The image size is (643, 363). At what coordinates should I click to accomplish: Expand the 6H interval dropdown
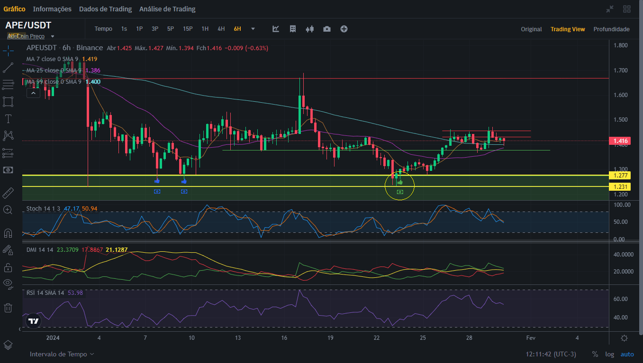253,28
